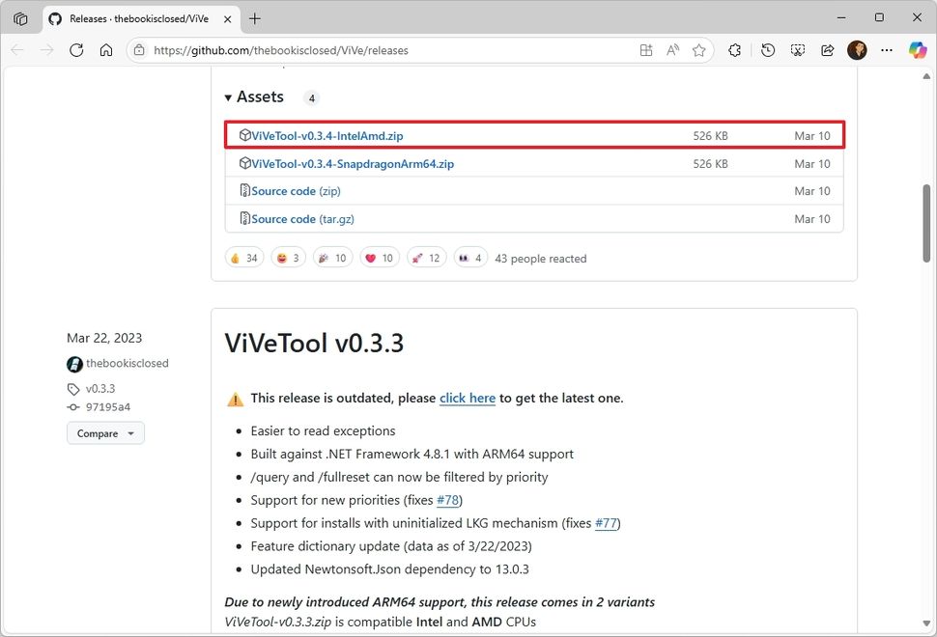This screenshot has width=937, height=637.
Task: Open the Compare dropdown for v0.3.3
Action: click(x=105, y=433)
